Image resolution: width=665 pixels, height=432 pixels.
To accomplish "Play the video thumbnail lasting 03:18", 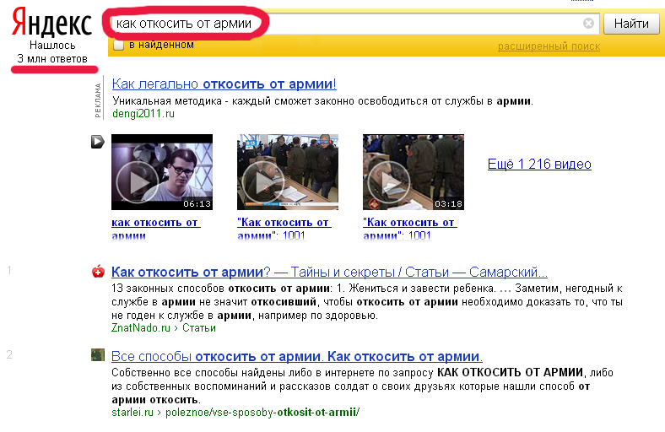I will point(414,172).
